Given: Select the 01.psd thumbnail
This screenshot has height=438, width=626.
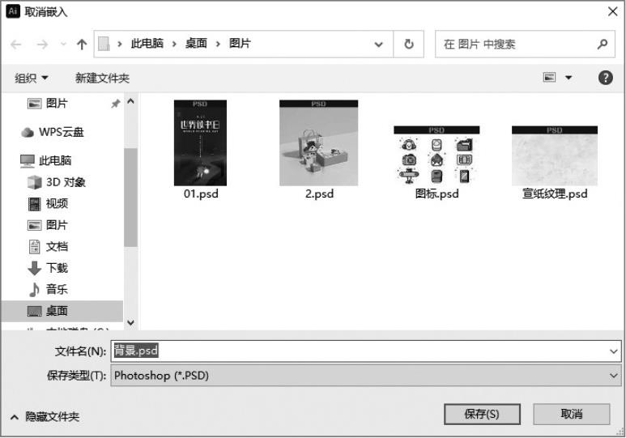Looking at the screenshot, I should coord(200,143).
